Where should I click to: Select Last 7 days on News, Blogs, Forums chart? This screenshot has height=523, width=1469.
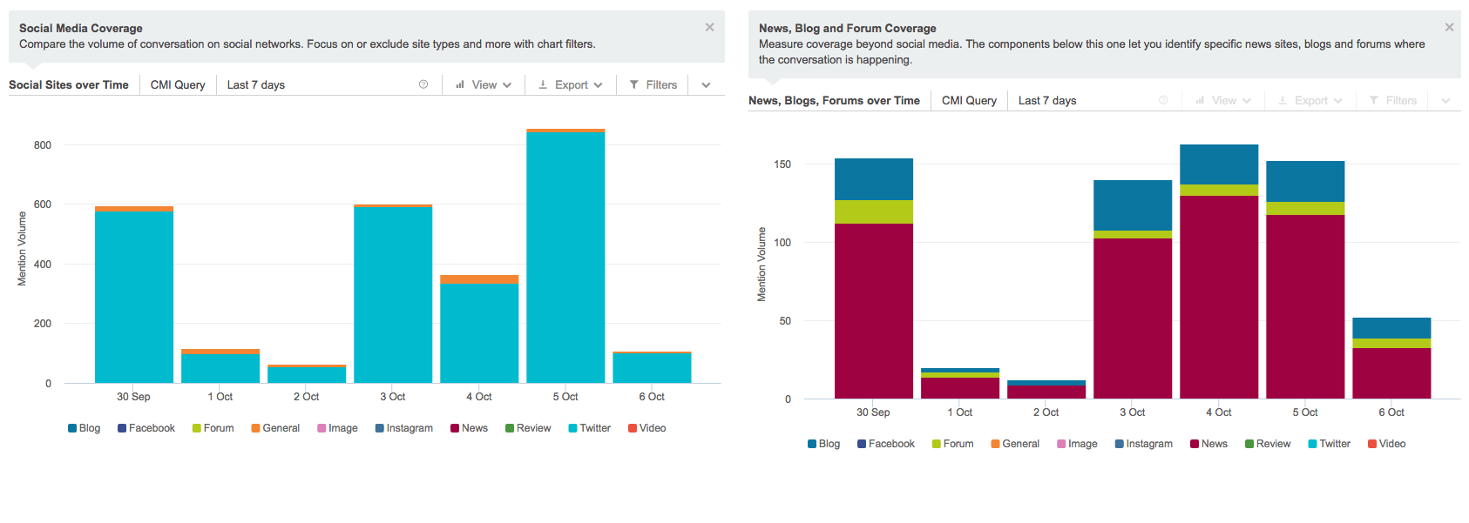[1047, 100]
